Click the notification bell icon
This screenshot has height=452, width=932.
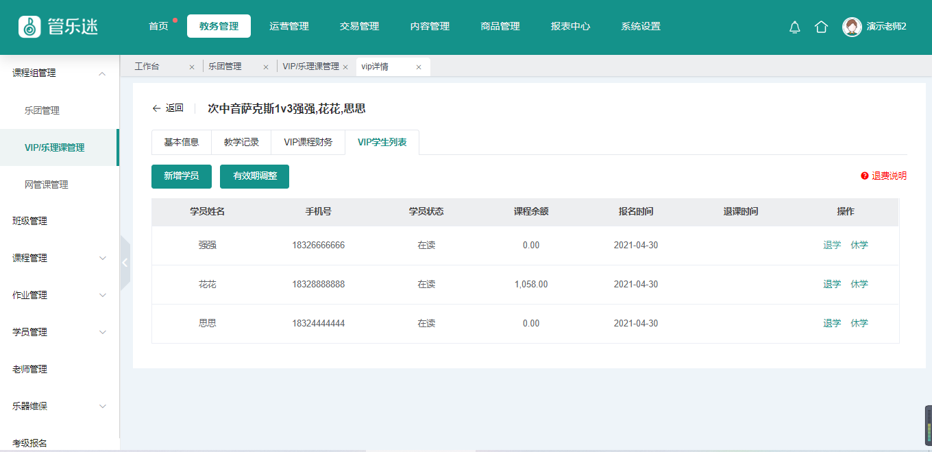(795, 27)
